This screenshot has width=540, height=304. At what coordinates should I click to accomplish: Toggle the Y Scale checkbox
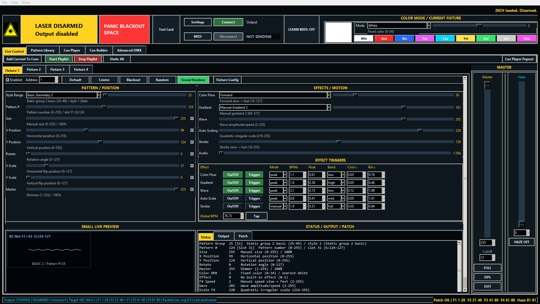(192, 178)
